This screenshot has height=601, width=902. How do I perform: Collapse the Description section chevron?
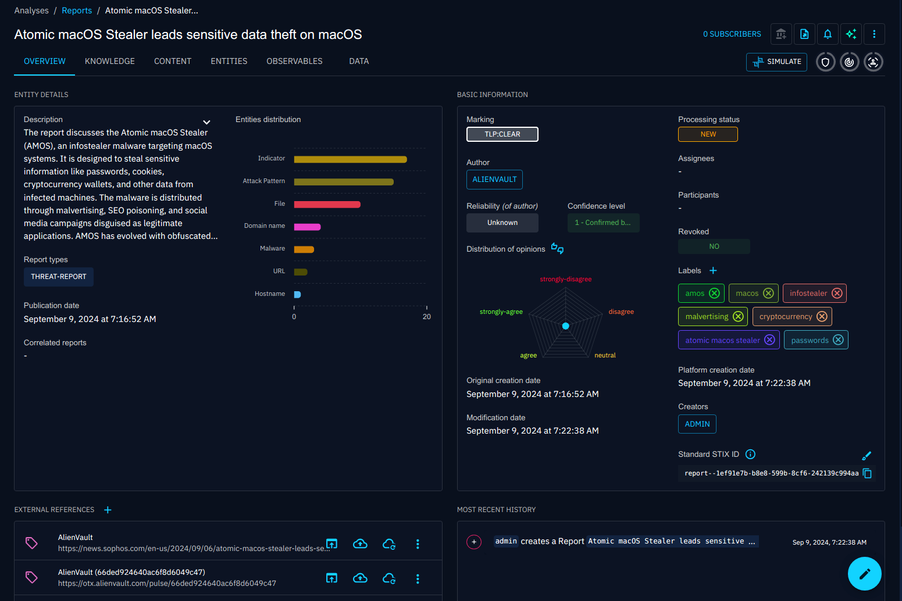click(x=206, y=122)
